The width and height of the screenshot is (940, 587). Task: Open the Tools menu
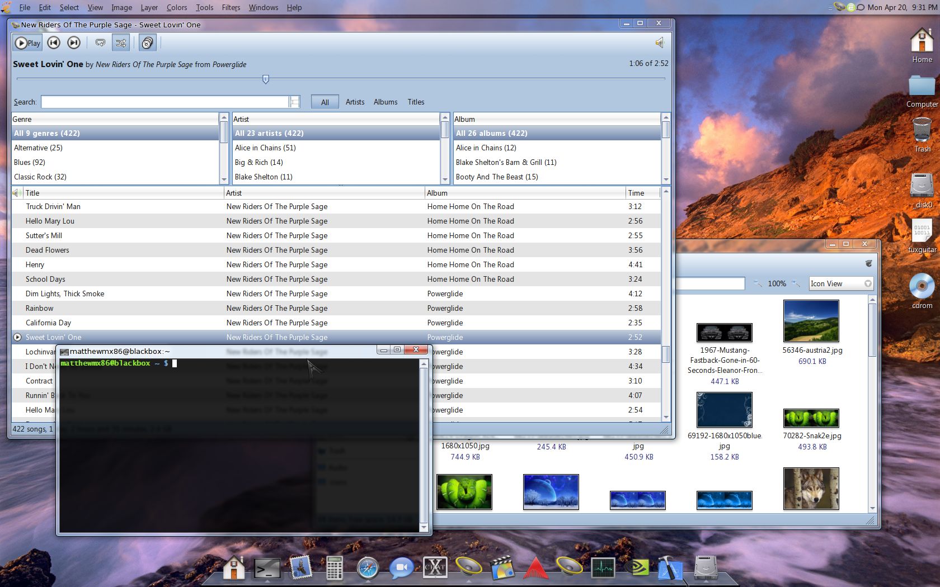click(x=204, y=7)
